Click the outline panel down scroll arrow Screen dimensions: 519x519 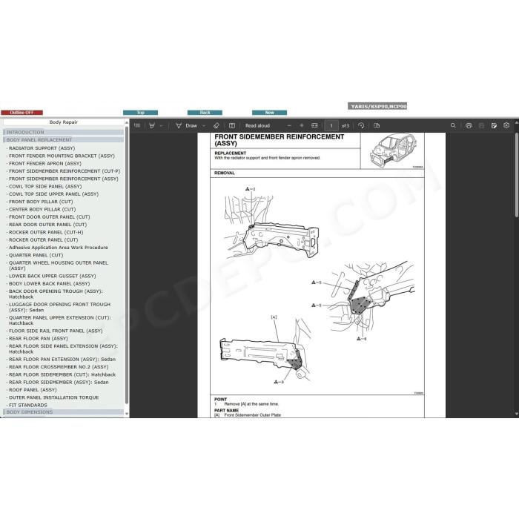127,414
